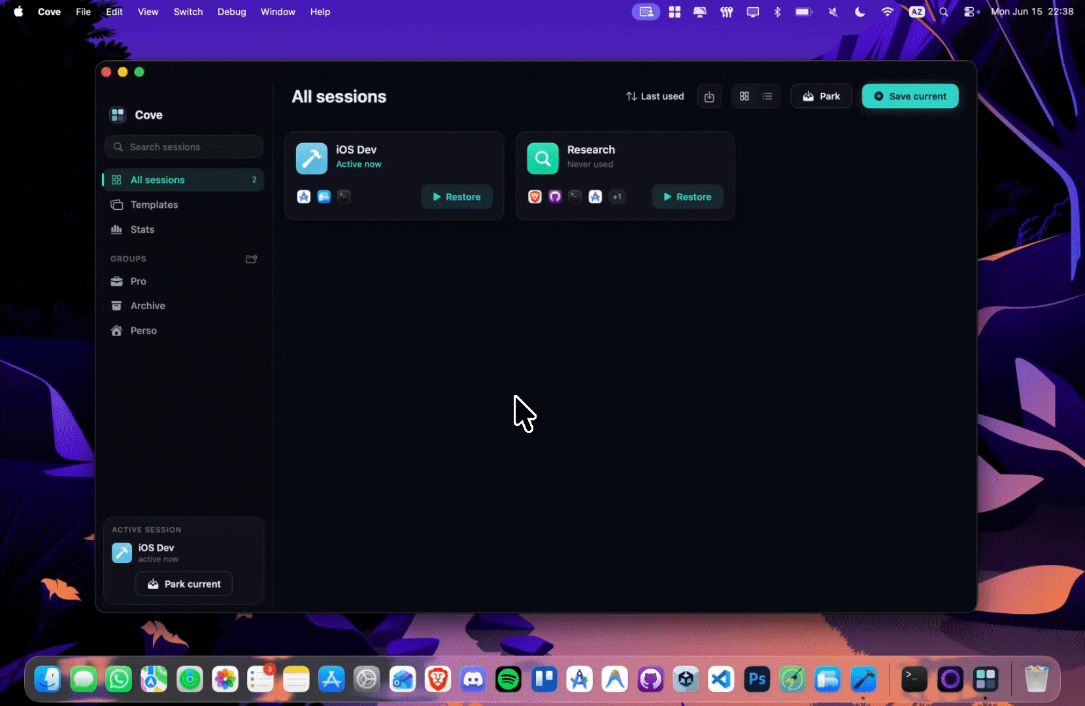This screenshot has height=706, width=1085.
Task: Switch to grid view layout
Action: (744, 97)
